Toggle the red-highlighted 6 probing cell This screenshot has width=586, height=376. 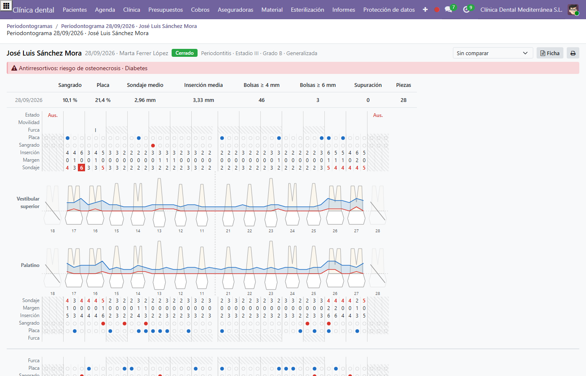82,168
